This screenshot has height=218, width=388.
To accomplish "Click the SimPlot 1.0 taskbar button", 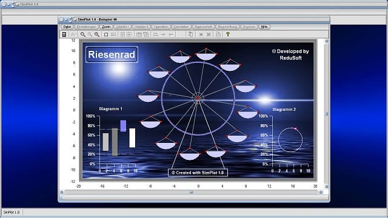I will 12,213.
